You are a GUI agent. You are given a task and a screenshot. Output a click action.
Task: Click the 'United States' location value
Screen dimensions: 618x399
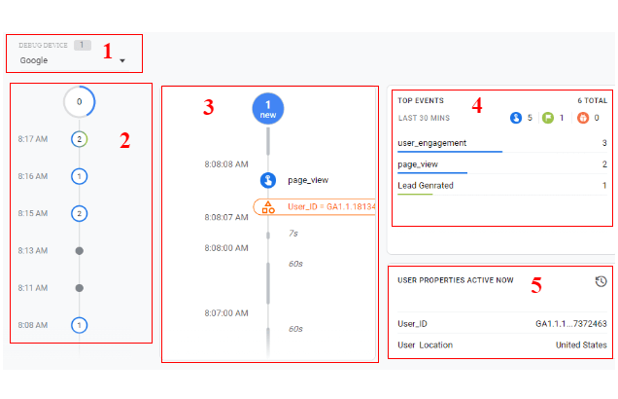(x=581, y=345)
